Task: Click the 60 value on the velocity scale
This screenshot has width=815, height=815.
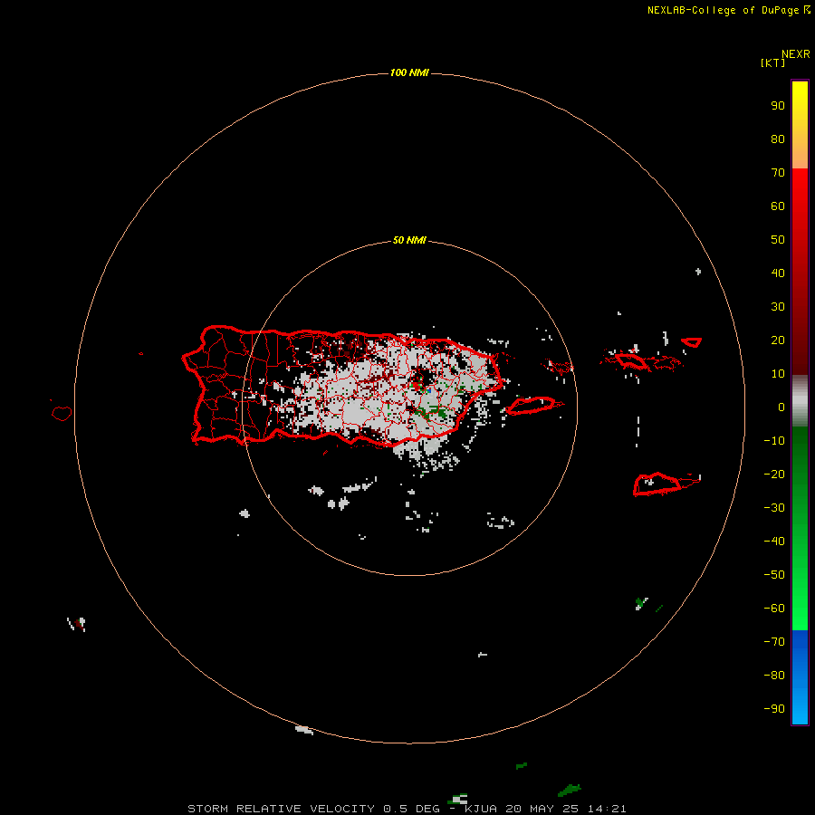Action: [x=778, y=206]
